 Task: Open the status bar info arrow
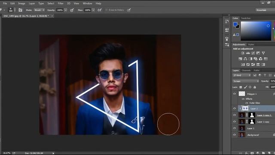(53, 153)
